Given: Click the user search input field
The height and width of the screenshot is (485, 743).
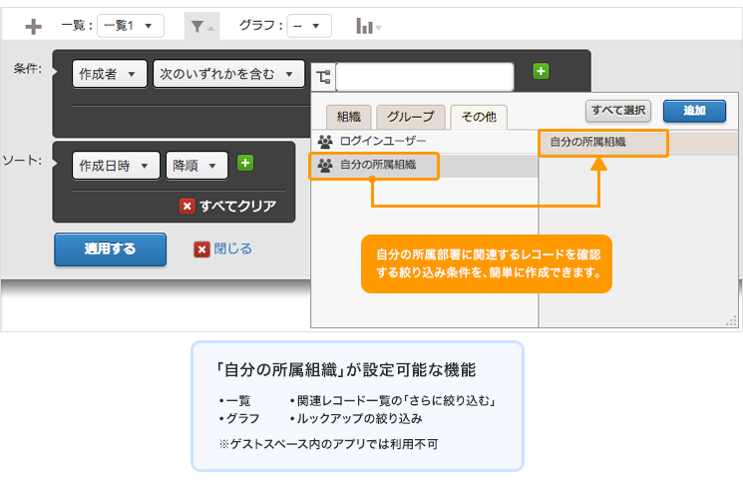Looking at the screenshot, I should pos(425,77).
